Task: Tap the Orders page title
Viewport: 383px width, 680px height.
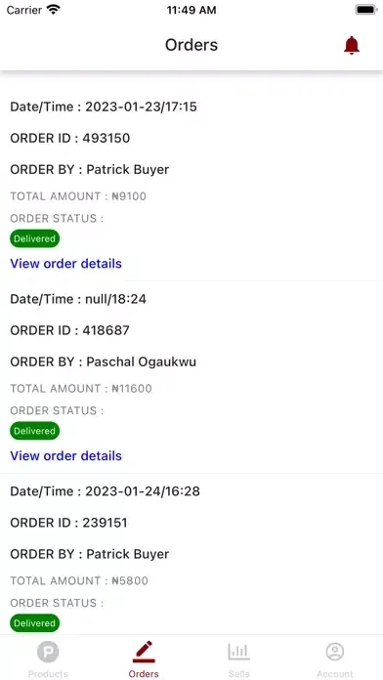Action: click(191, 45)
